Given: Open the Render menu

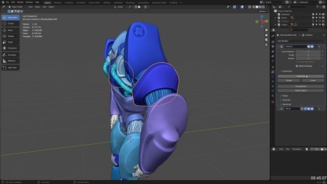Looking at the screenshot, I should coord(20,2).
